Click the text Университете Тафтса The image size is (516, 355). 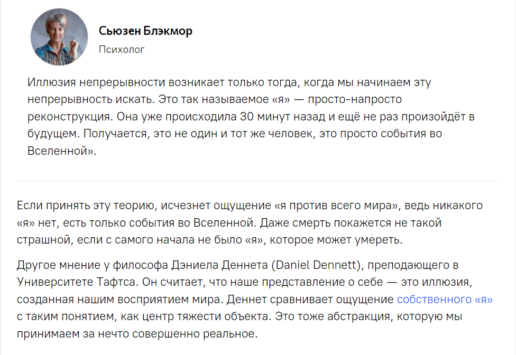pyautogui.click(x=76, y=282)
